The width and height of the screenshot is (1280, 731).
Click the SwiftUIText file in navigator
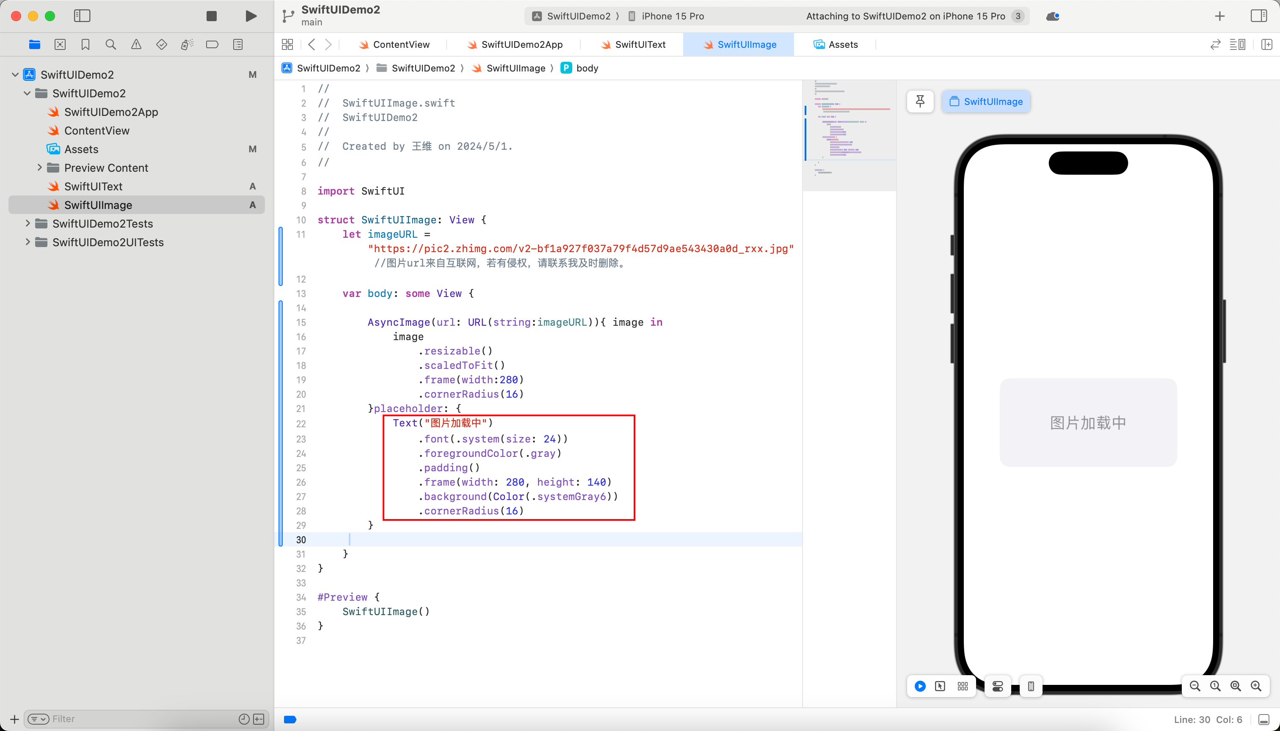click(x=93, y=186)
